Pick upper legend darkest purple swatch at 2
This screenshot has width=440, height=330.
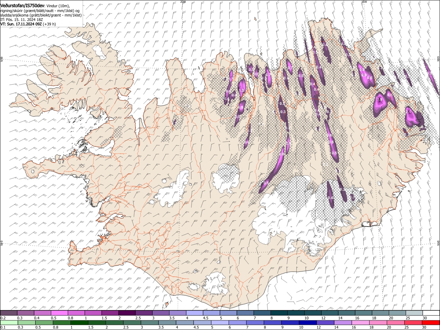coord(127,313)
